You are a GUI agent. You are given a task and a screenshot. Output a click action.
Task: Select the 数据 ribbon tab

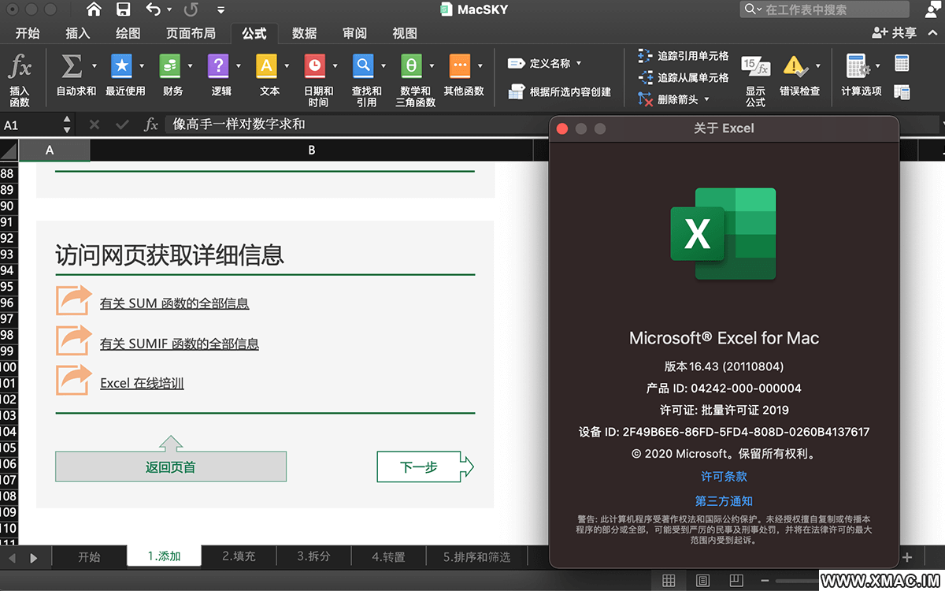[x=304, y=33]
